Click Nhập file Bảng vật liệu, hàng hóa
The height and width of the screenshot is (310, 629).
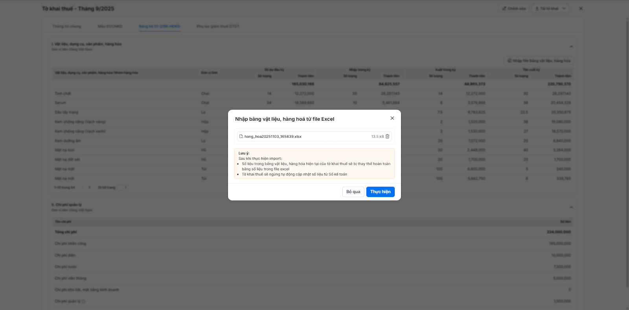tap(539, 61)
